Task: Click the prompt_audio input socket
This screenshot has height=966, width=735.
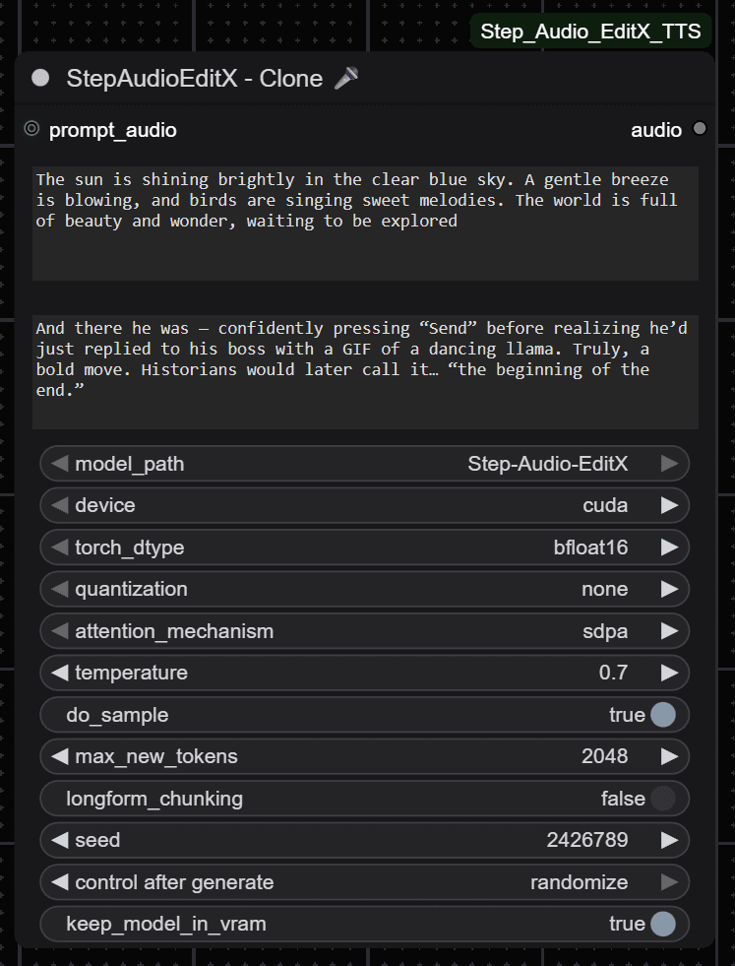Action: point(31,129)
